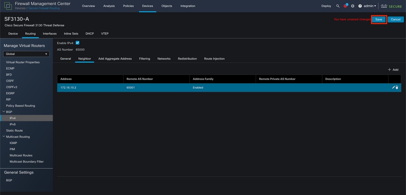Open the Analysis menu

tap(109, 6)
